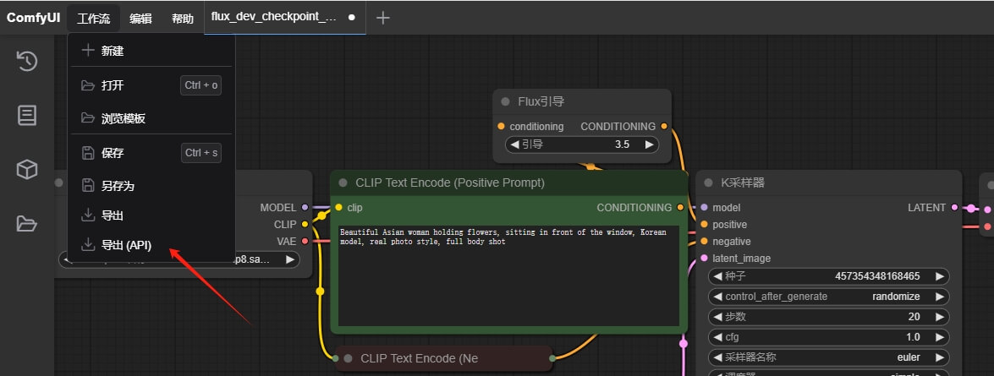Open the Browse Templates menu entry

pyautogui.click(x=123, y=118)
